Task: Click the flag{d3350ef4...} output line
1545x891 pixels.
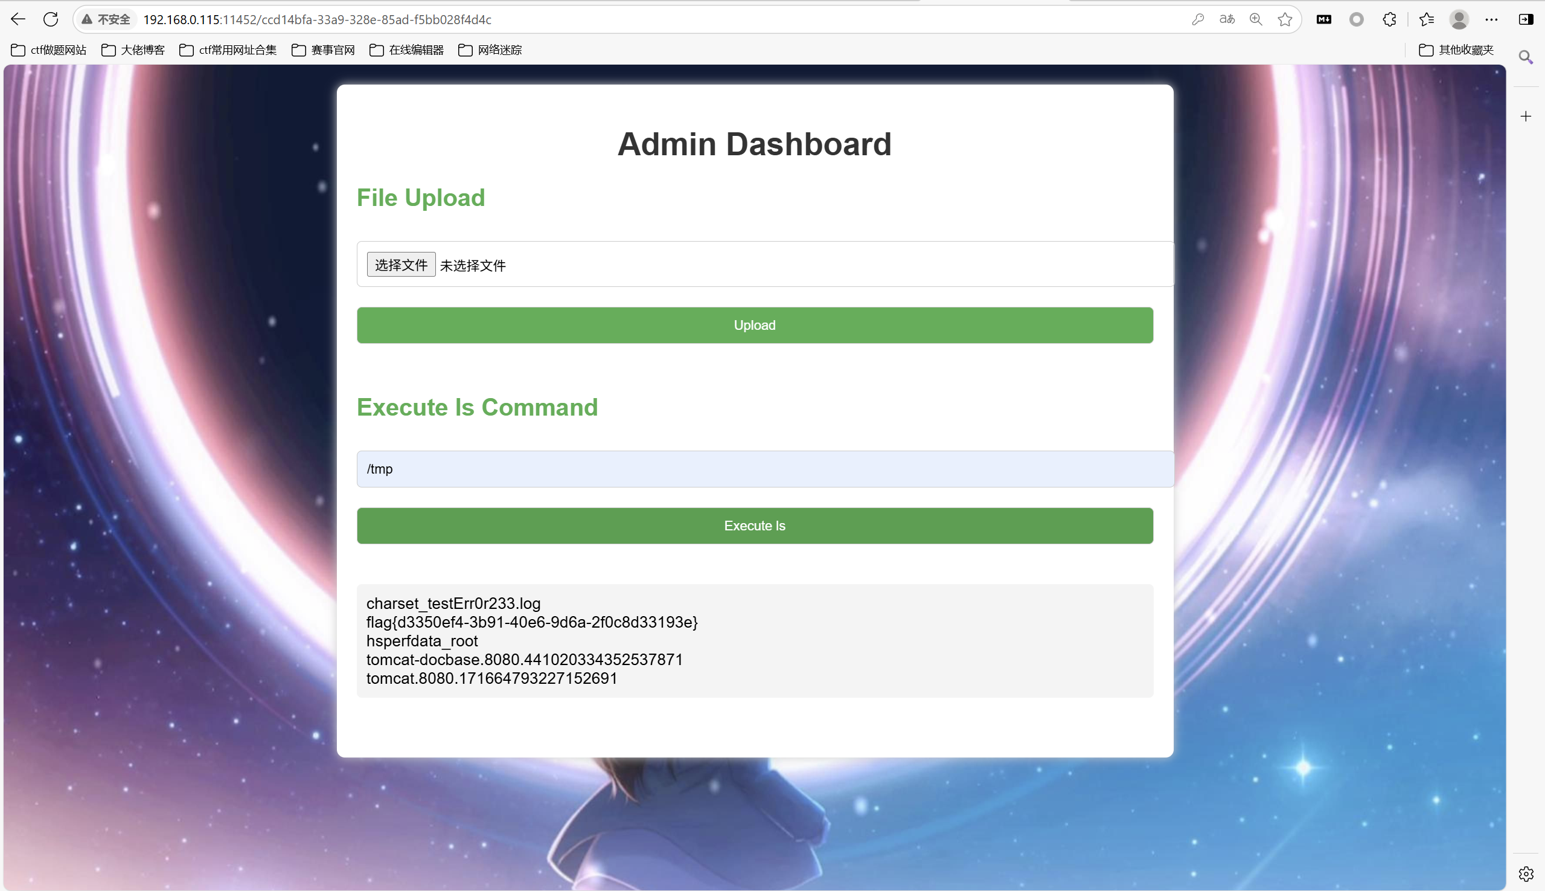Action: (x=532, y=622)
